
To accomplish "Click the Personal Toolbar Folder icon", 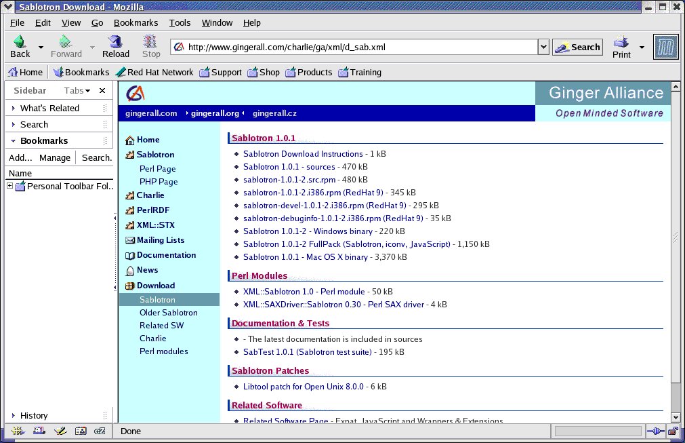I will (20, 187).
